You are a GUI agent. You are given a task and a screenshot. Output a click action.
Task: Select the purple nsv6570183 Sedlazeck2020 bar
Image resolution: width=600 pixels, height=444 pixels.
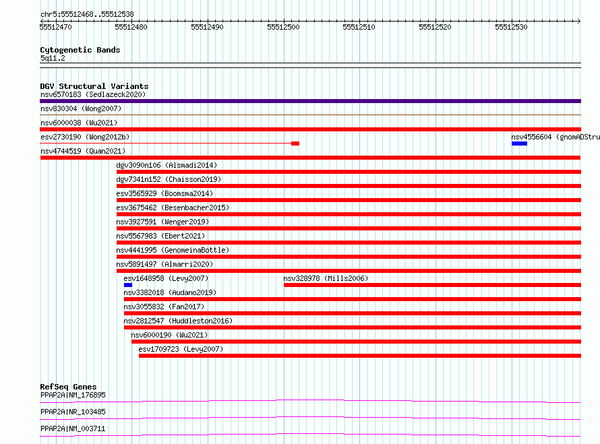click(310, 101)
